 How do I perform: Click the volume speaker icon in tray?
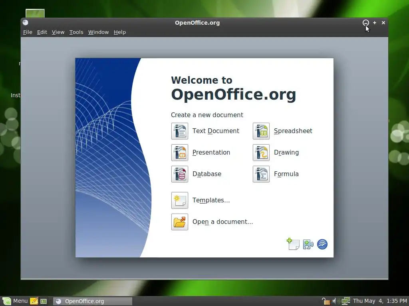[x=336, y=301]
